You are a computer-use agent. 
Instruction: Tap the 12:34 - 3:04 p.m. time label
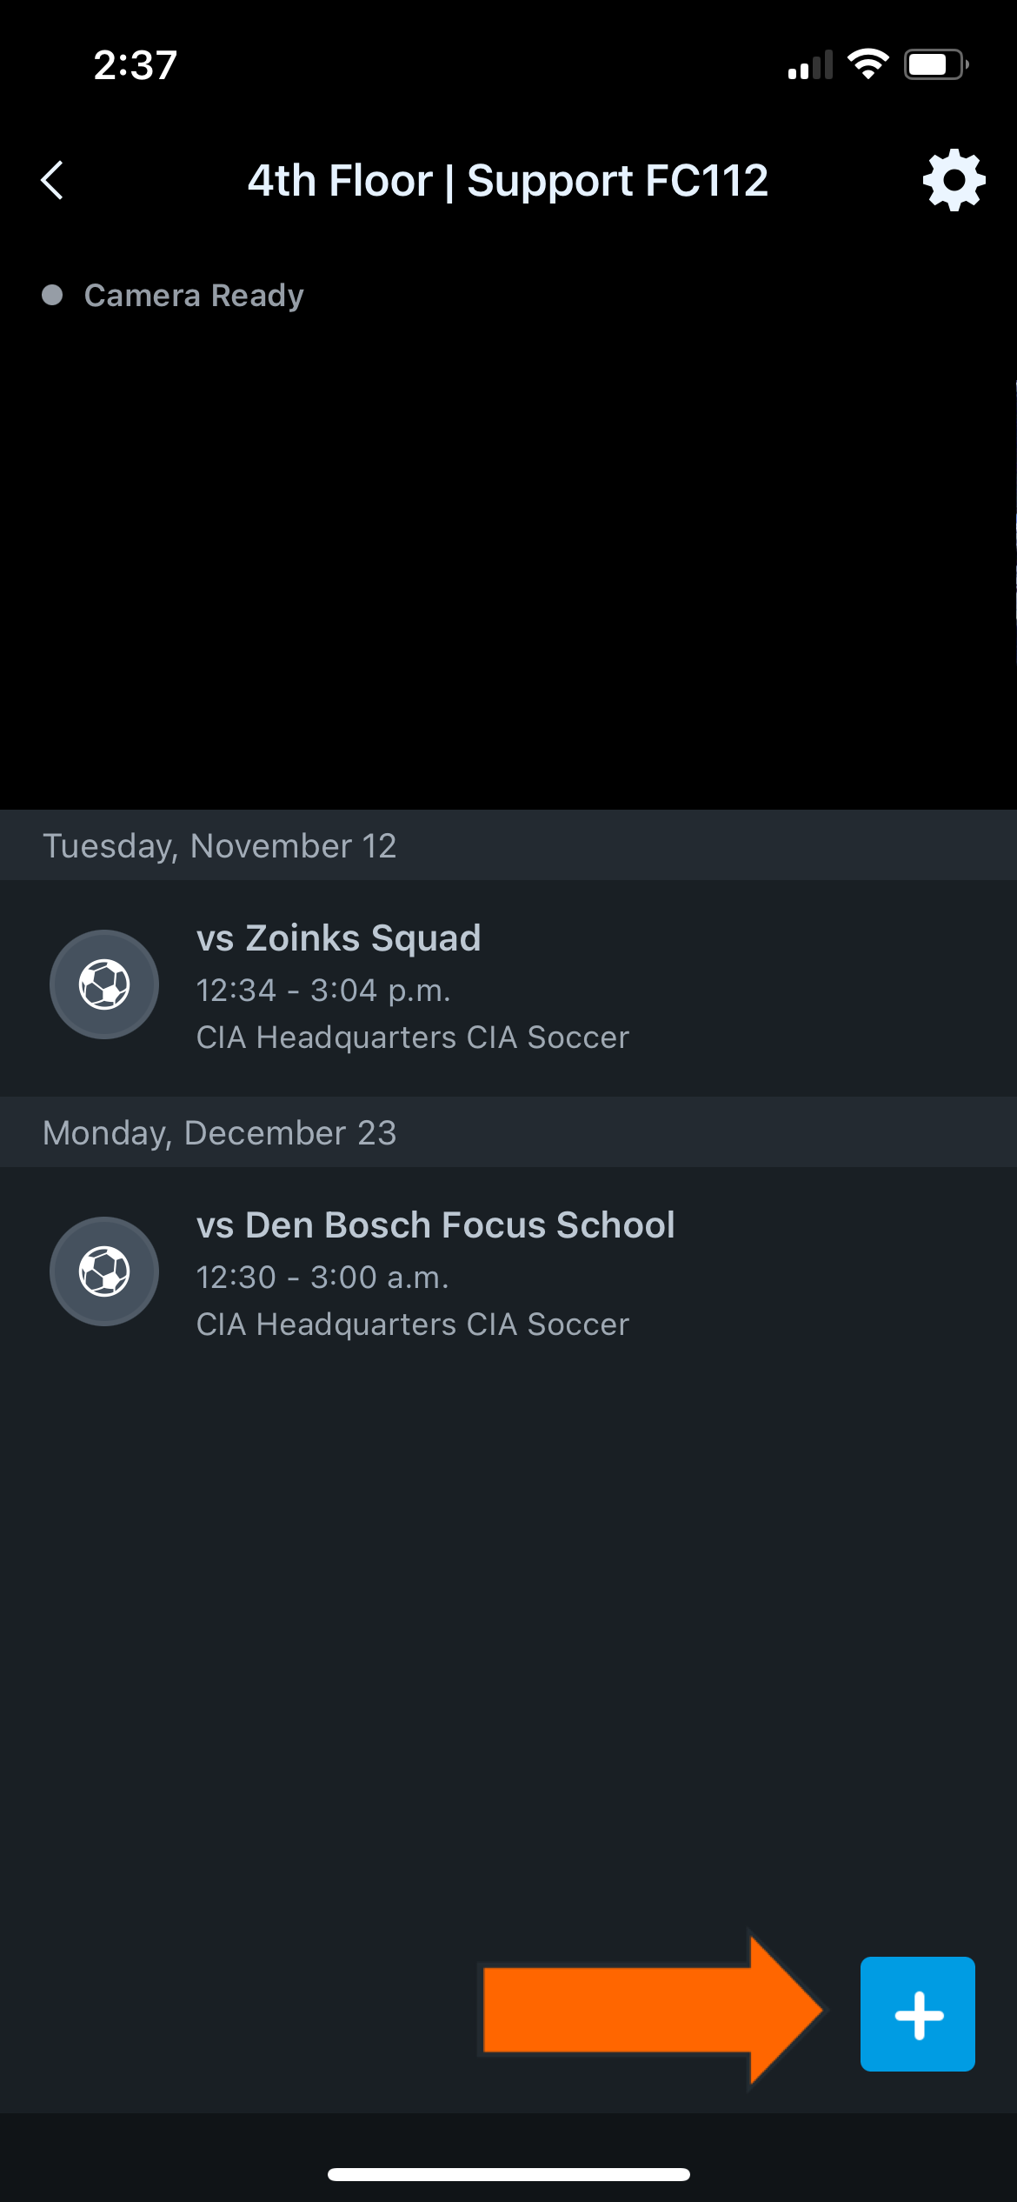323,990
